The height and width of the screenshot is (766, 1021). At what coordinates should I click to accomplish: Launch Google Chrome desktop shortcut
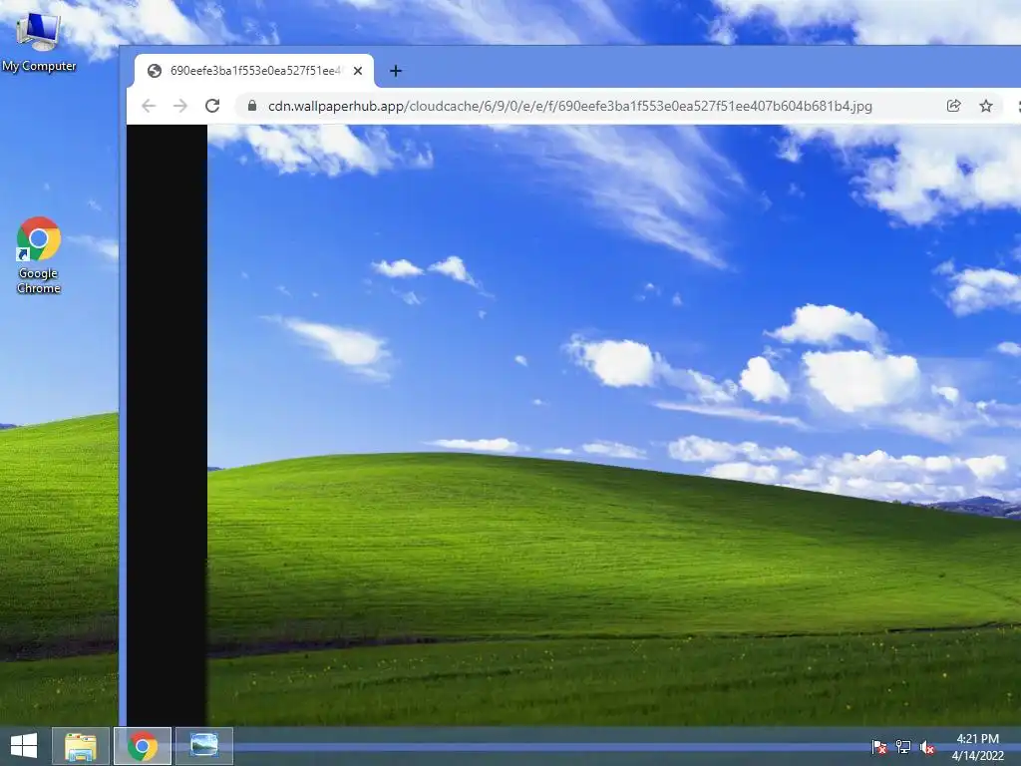pos(39,255)
